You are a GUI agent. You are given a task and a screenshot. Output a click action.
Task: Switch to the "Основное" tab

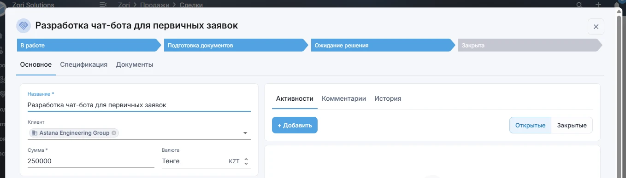(36, 64)
